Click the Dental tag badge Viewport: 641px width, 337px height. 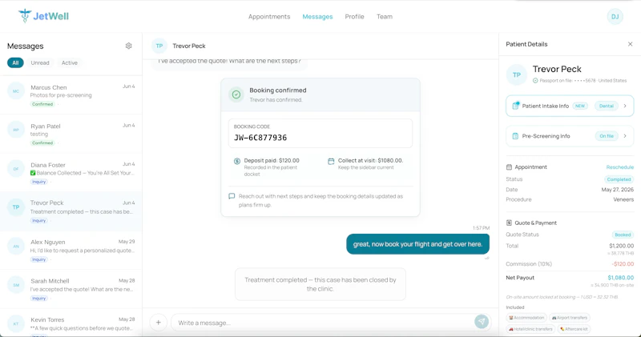[x=607, y=106]
